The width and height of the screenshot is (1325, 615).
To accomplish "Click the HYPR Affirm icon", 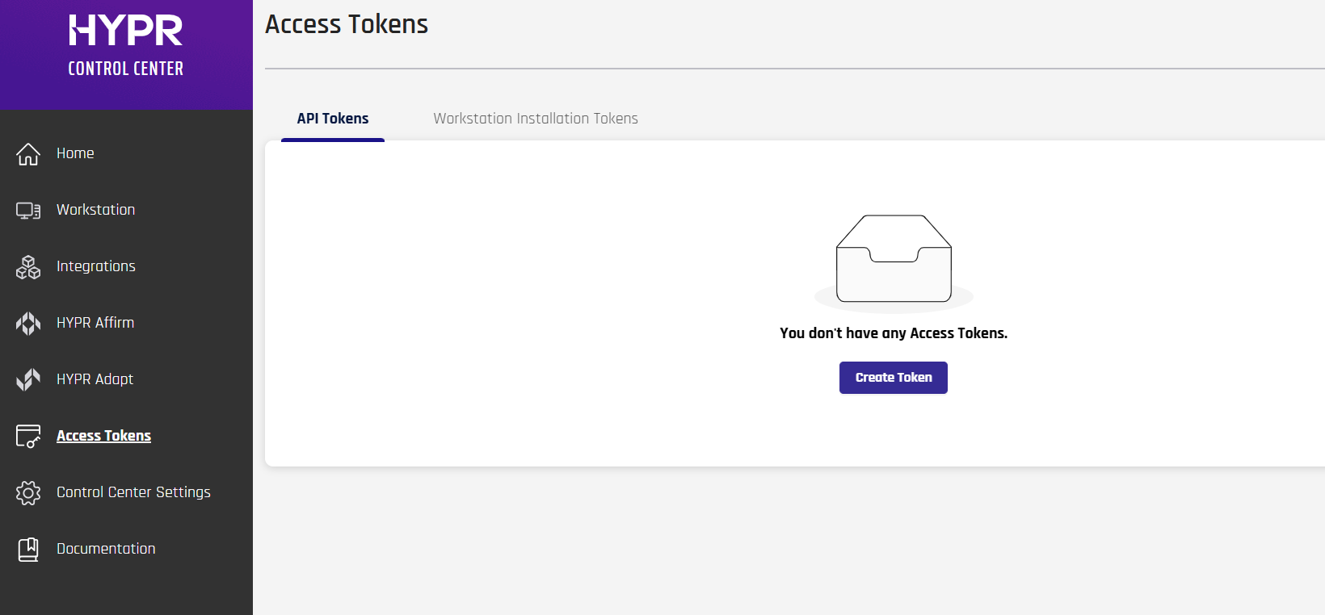I will pyautogui.click(x=28, y=323).
